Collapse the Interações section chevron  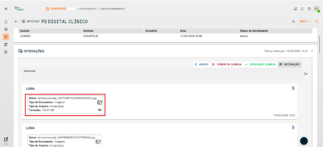tap(312, 51)
